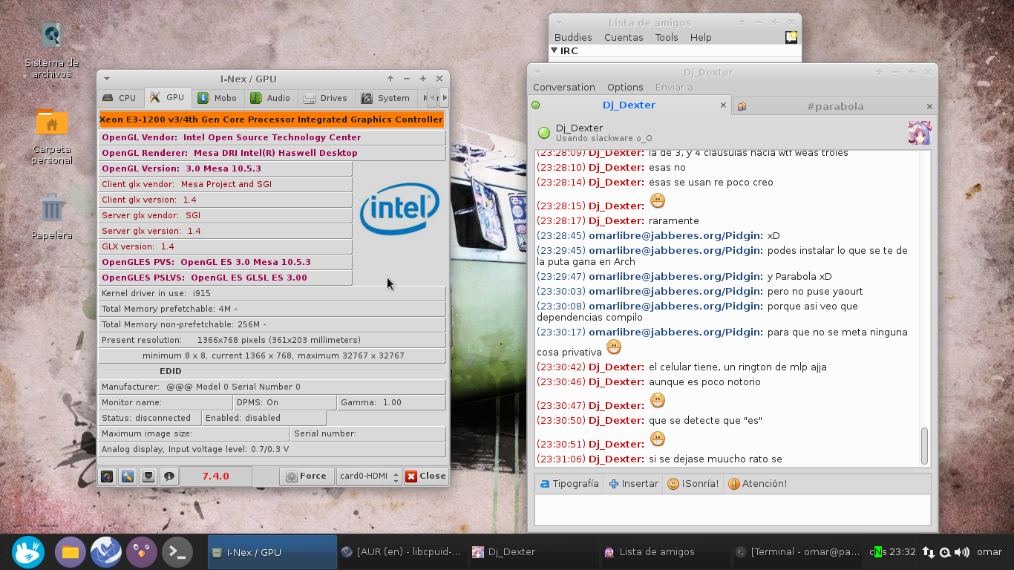Open the Insertar menu in chat
This screenshot has width=1014, height=570.
(633, 484)
